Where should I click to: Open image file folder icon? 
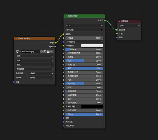coord(48,52)
